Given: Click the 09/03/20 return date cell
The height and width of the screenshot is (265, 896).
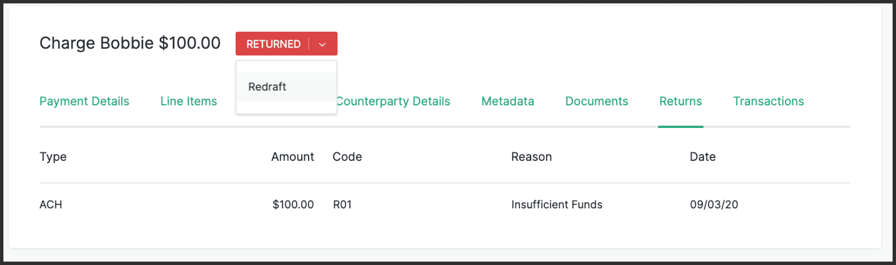Looking at the screenshot, I should 714,205.
